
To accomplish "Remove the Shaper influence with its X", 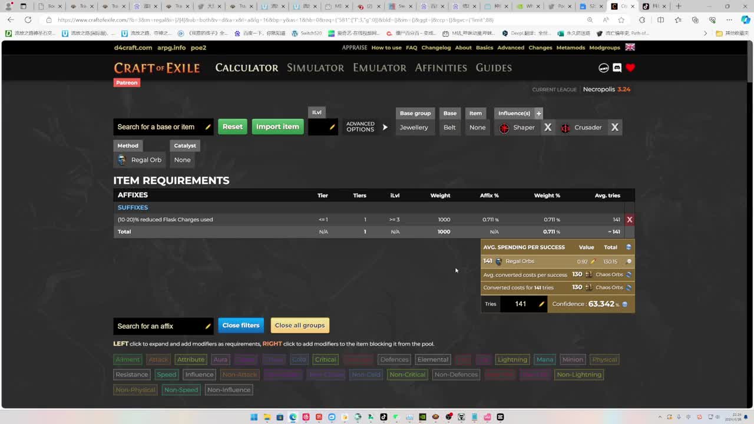I will [547, 127].
